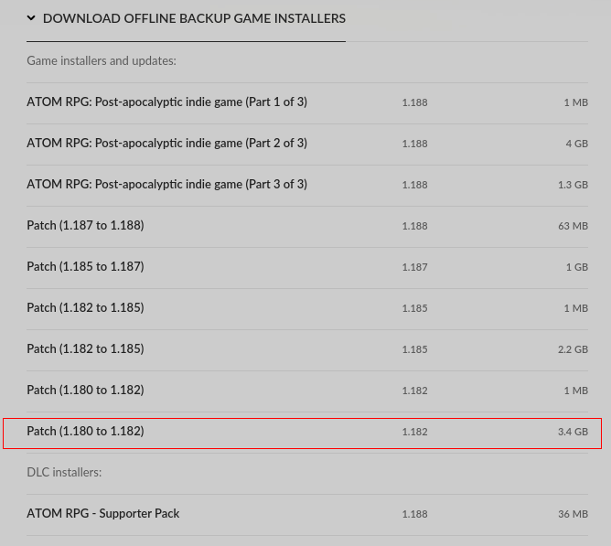Download the 2.2 GB Patch (1.182 to 1.185)
Screen dimensions: 611x546
[307, 349]
